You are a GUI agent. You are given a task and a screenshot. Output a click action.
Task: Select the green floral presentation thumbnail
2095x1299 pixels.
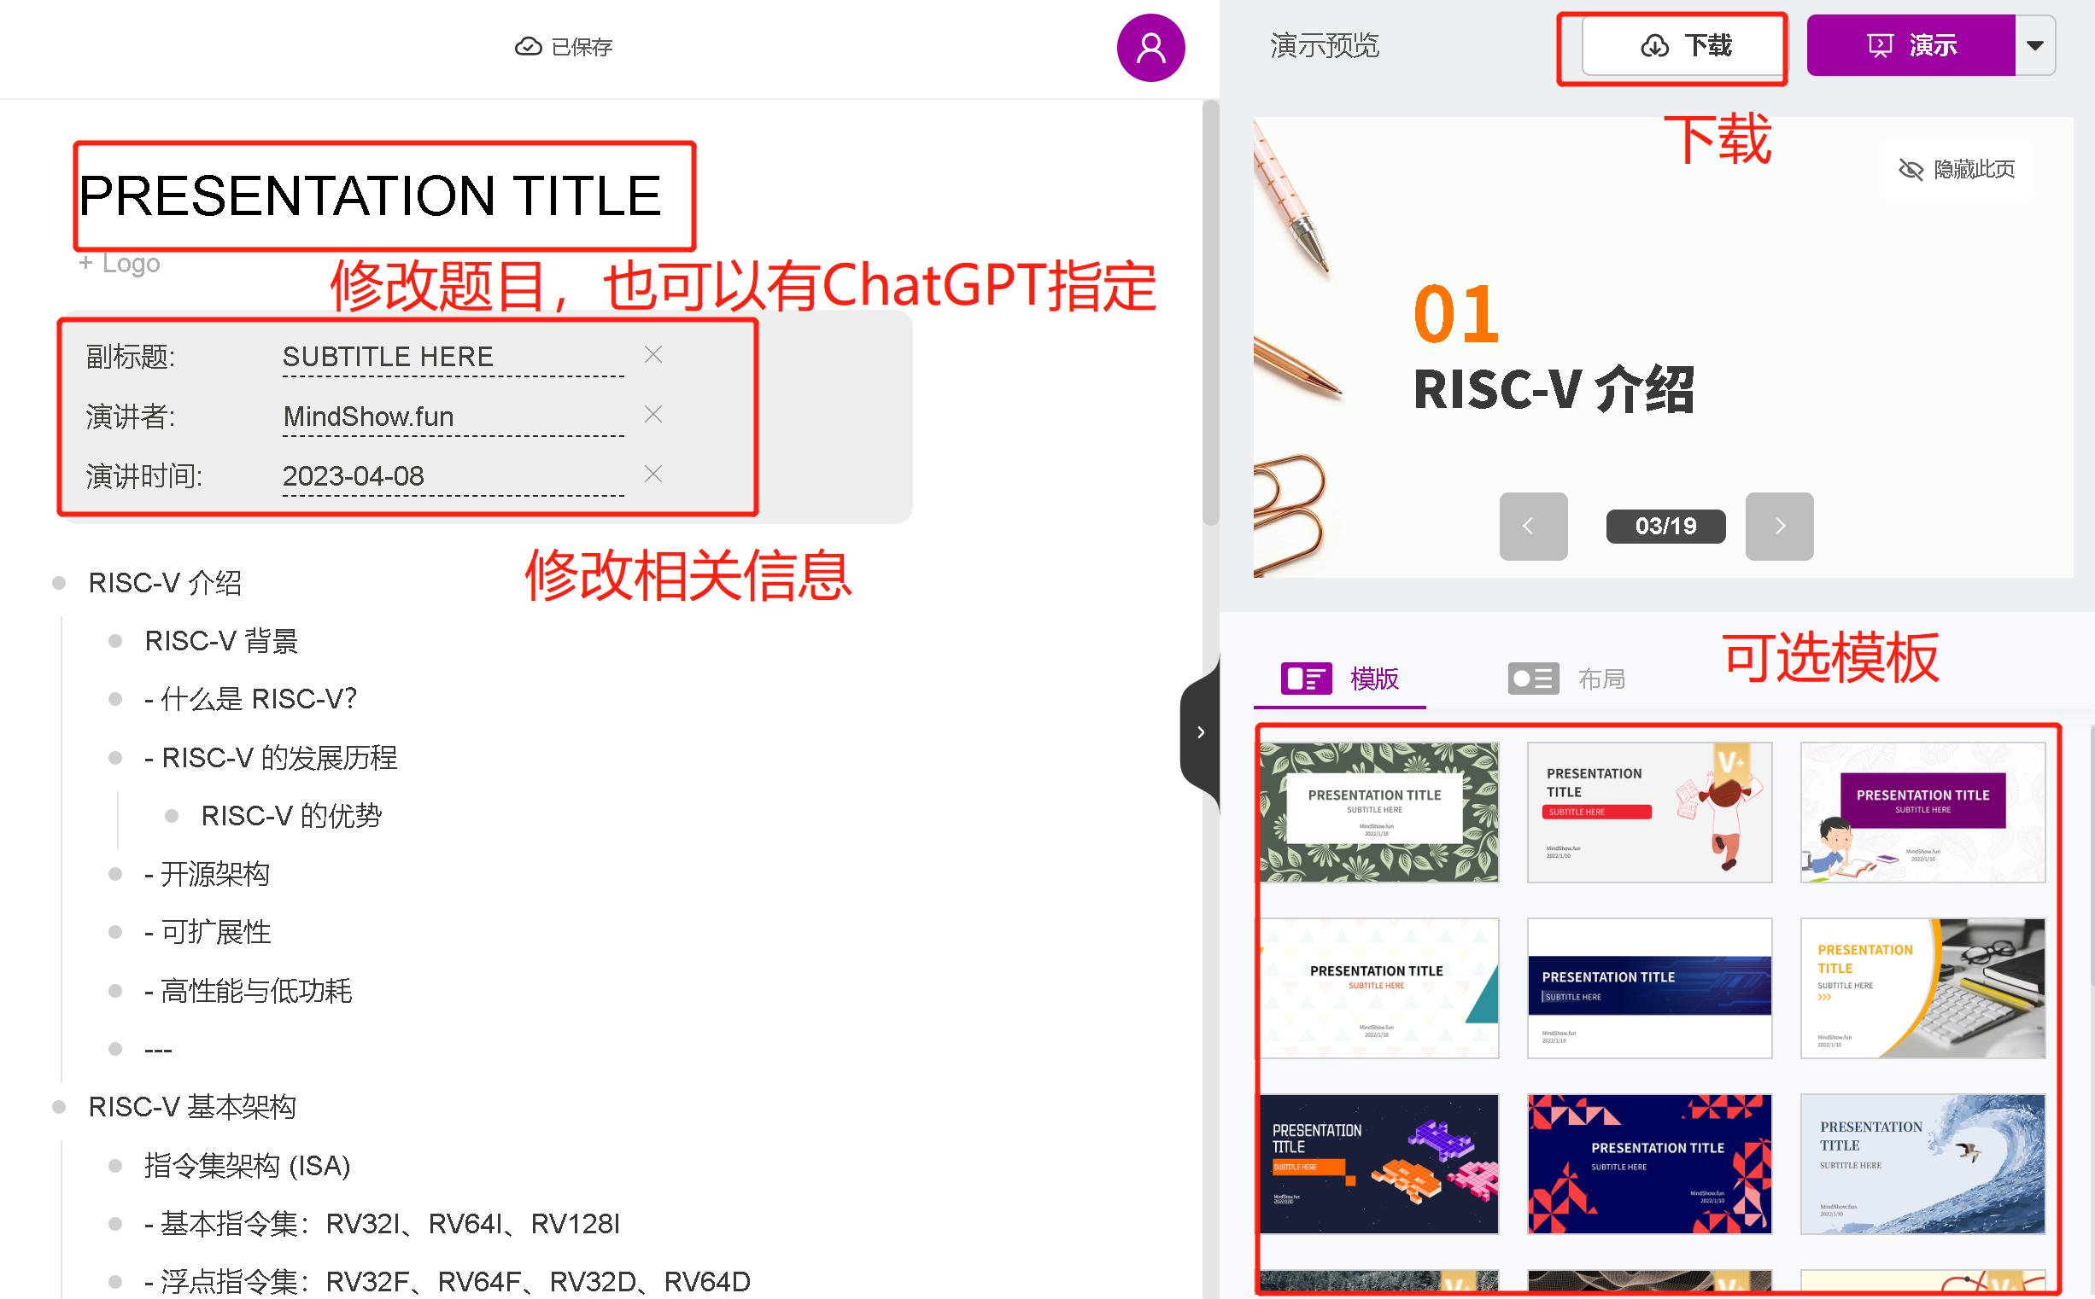[x=1378, y=808]
